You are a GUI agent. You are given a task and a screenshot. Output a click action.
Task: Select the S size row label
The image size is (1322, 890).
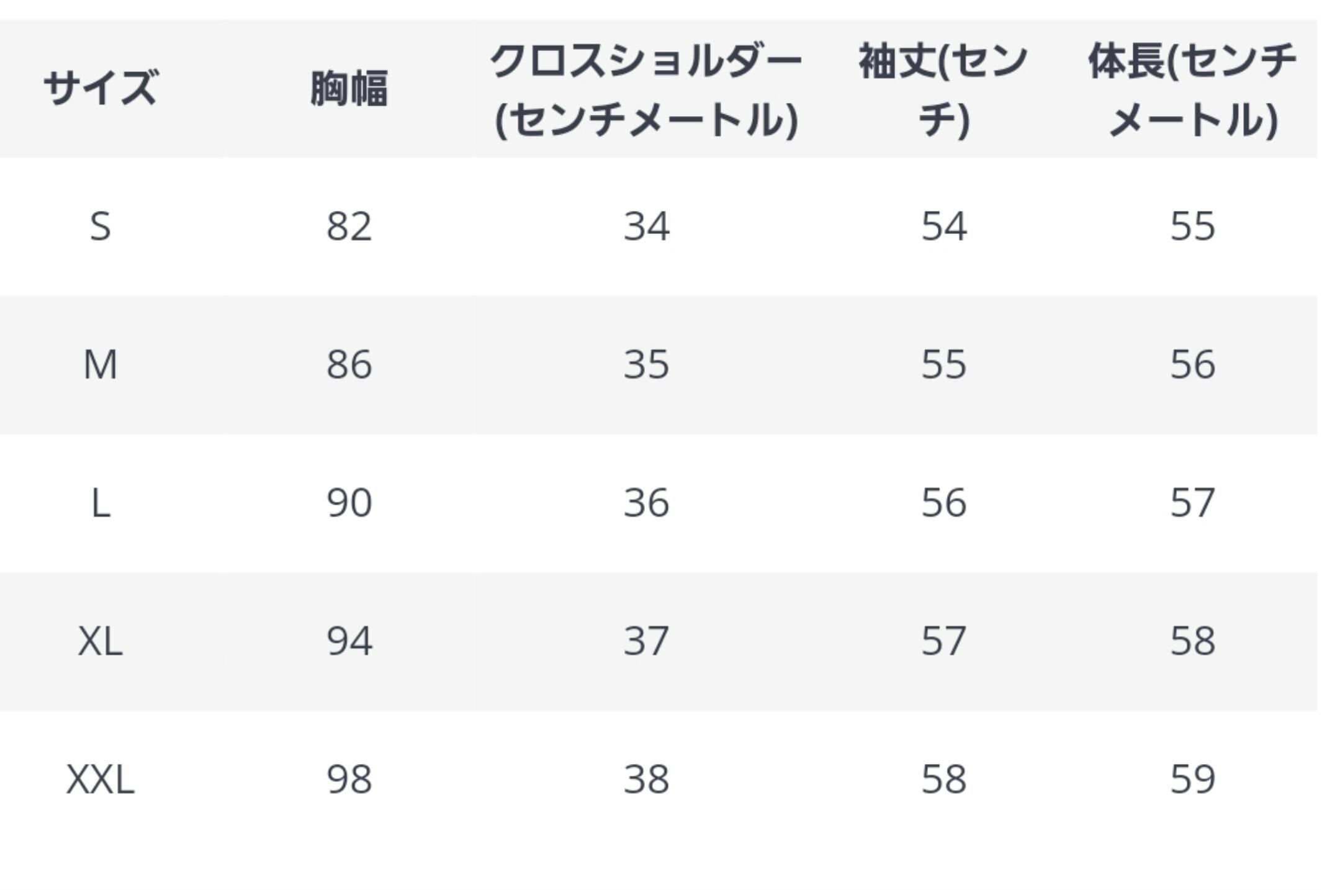[x=100, y=227]
